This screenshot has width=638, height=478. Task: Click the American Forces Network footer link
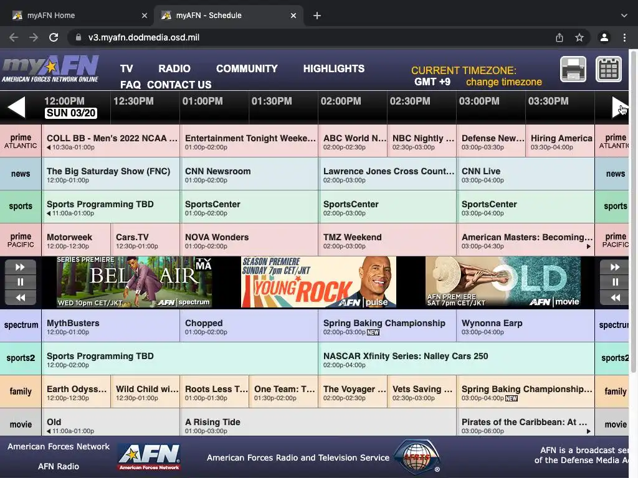coord(59,446)
